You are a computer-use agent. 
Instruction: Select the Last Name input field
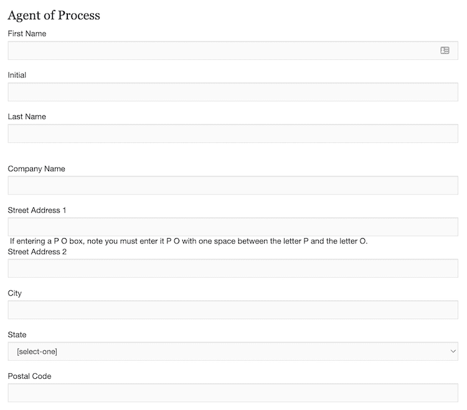[x=233, y=133]
